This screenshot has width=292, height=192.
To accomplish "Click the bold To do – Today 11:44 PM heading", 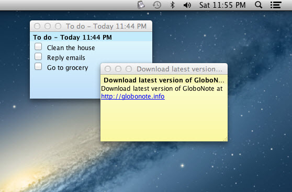I will (x=72, y=38).
